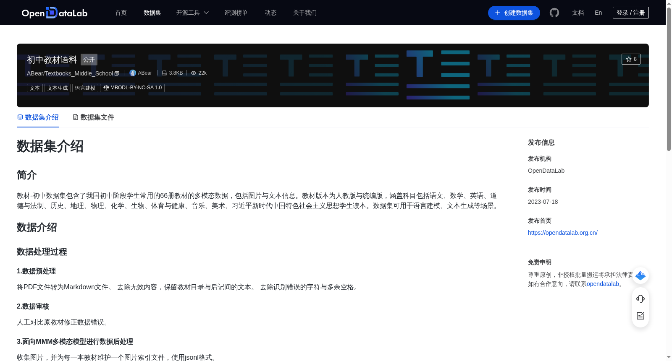Open the 评测榜单 navigation item
672x361 pixels.
point(236,13)
